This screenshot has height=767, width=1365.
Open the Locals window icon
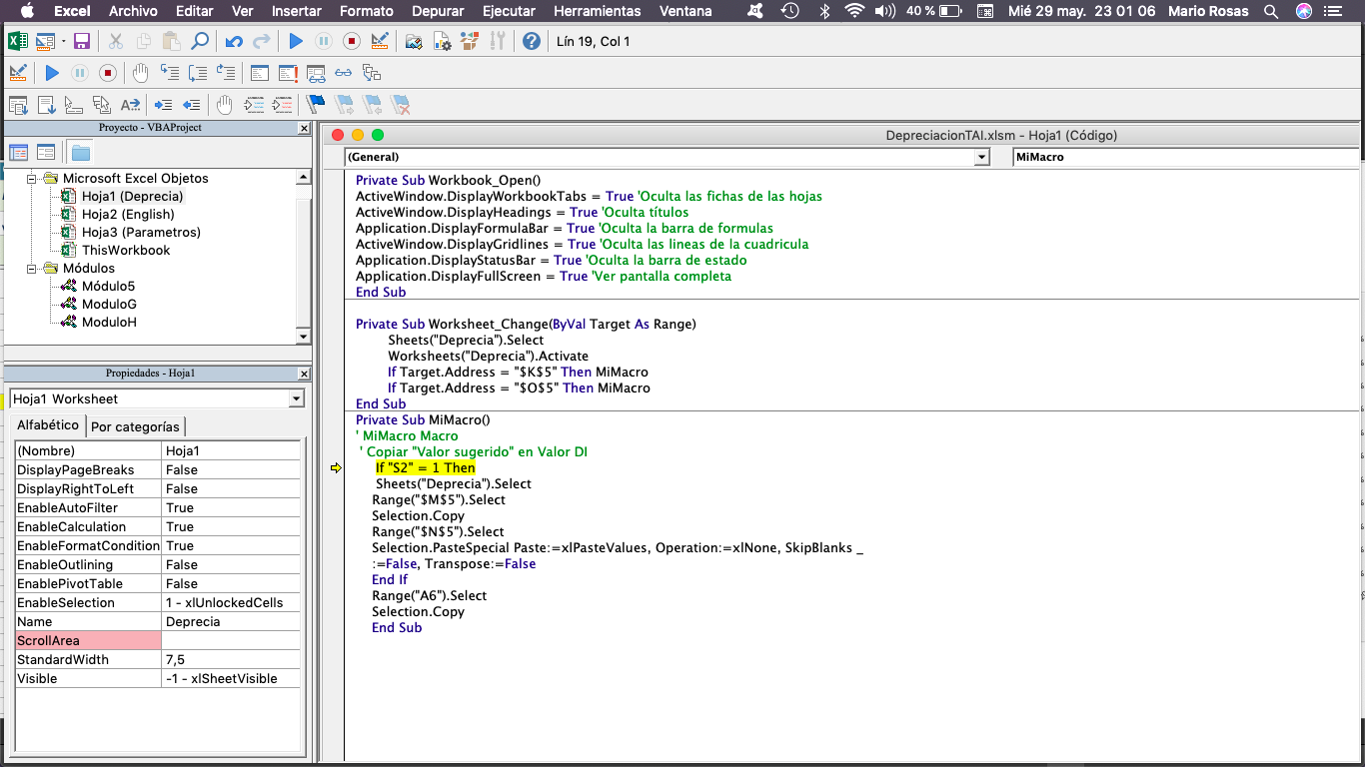point(260,73)
